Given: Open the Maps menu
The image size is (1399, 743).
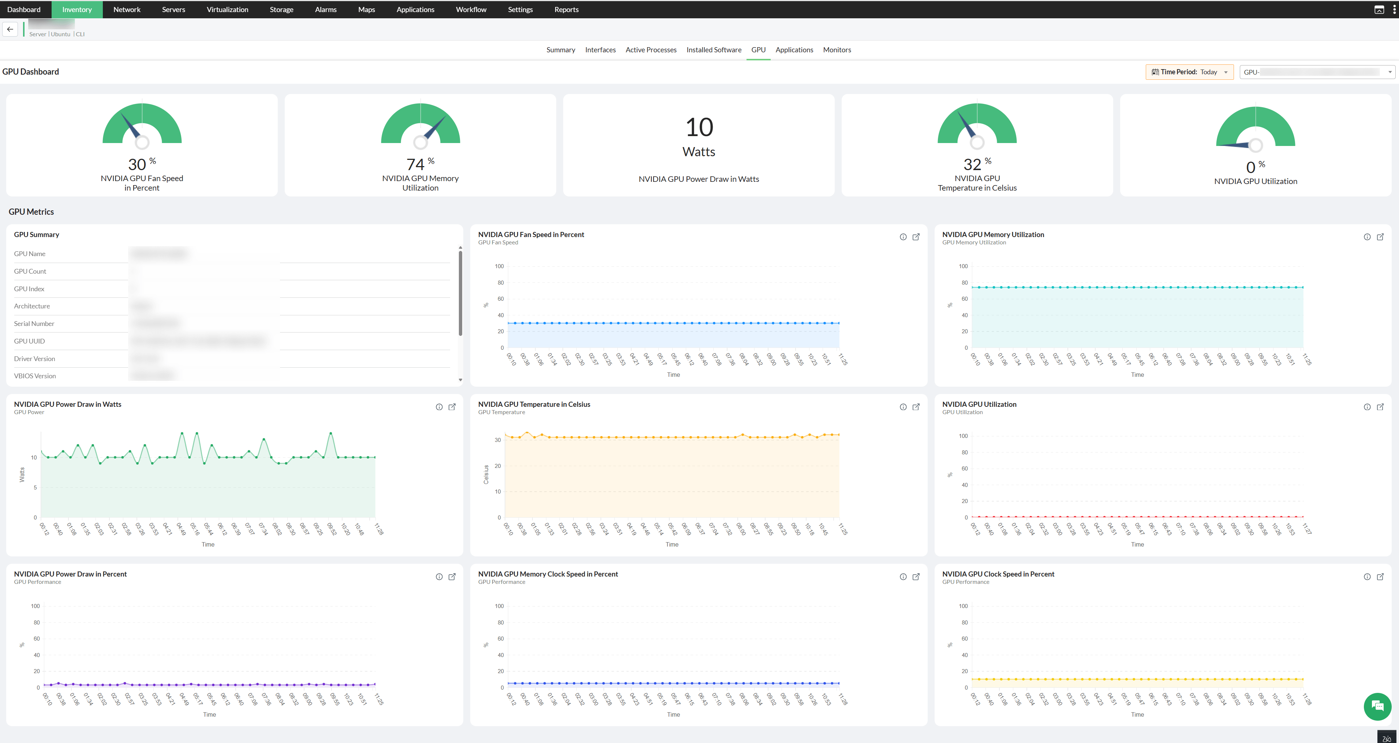Looking at the screenshot, I should click(x=367, y=10).
